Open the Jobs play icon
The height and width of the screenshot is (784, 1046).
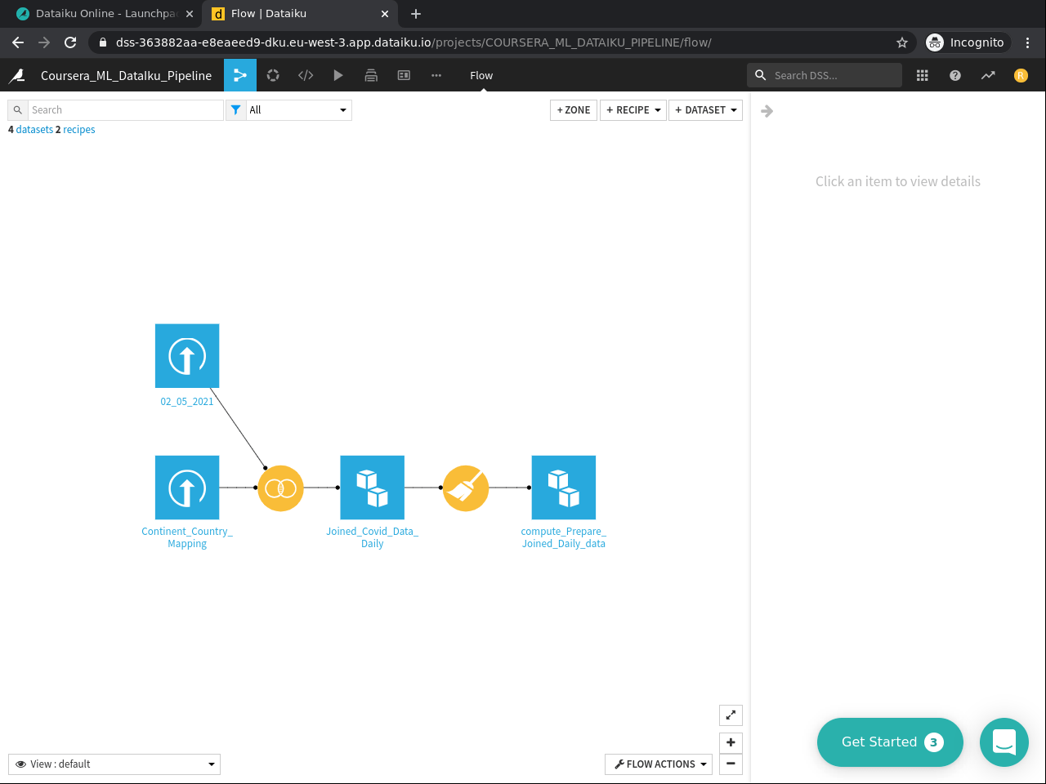coord(338,75)
